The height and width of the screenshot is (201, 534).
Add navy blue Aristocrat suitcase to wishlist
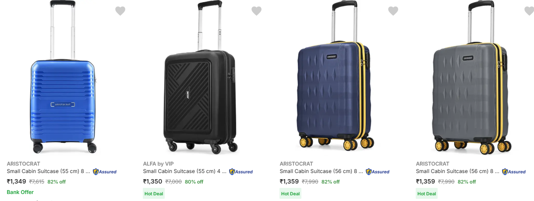click(393, 11)
